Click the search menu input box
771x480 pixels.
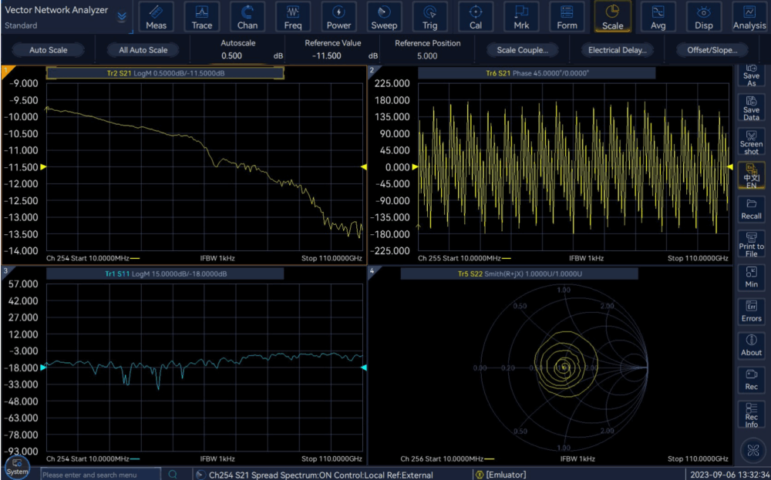[102, 475]
